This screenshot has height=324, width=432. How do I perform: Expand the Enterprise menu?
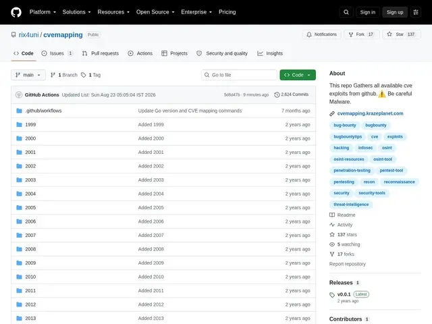coord(196,12)
